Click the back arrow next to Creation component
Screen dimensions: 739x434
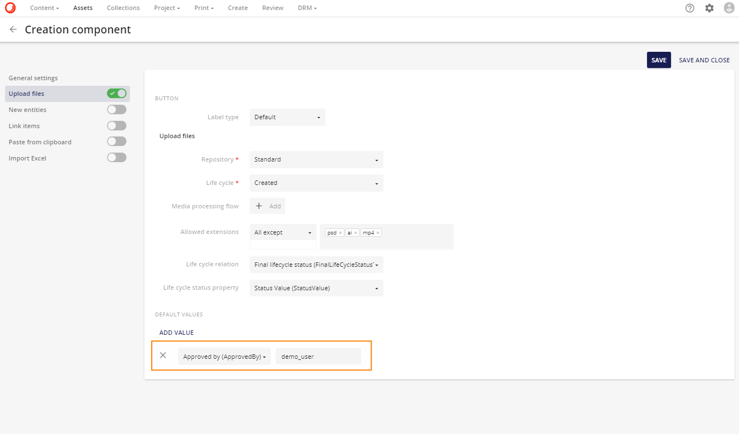click(13, 30)
